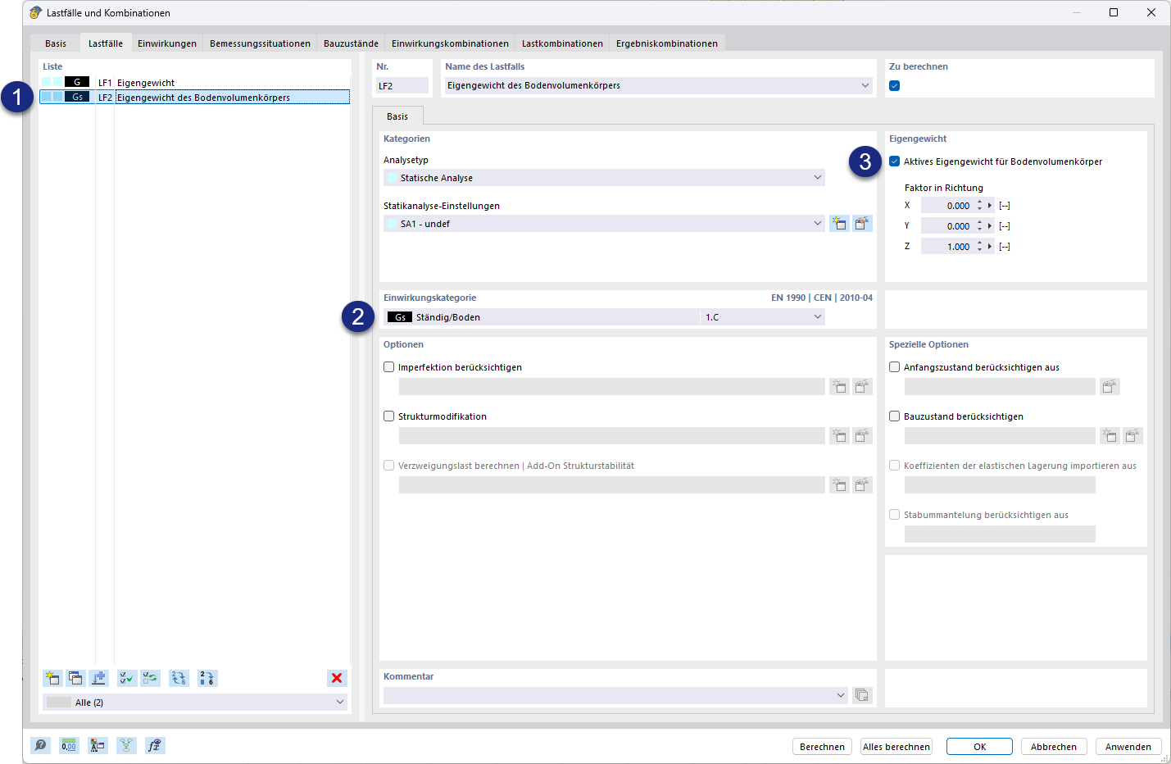Copy the selected load case

pos(75,678)
